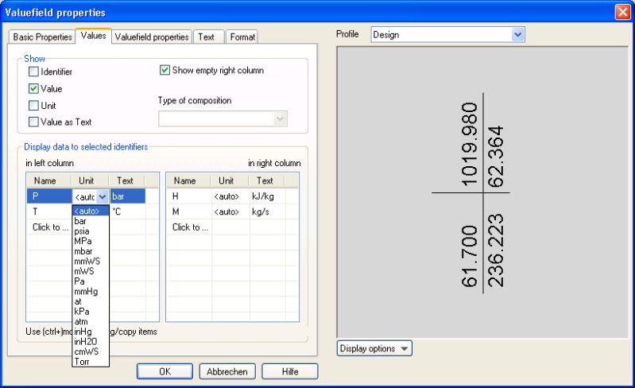Toggle the Value as Text checkbox
635x388 pixels.
pyautogui.click(x=33, y=122)
